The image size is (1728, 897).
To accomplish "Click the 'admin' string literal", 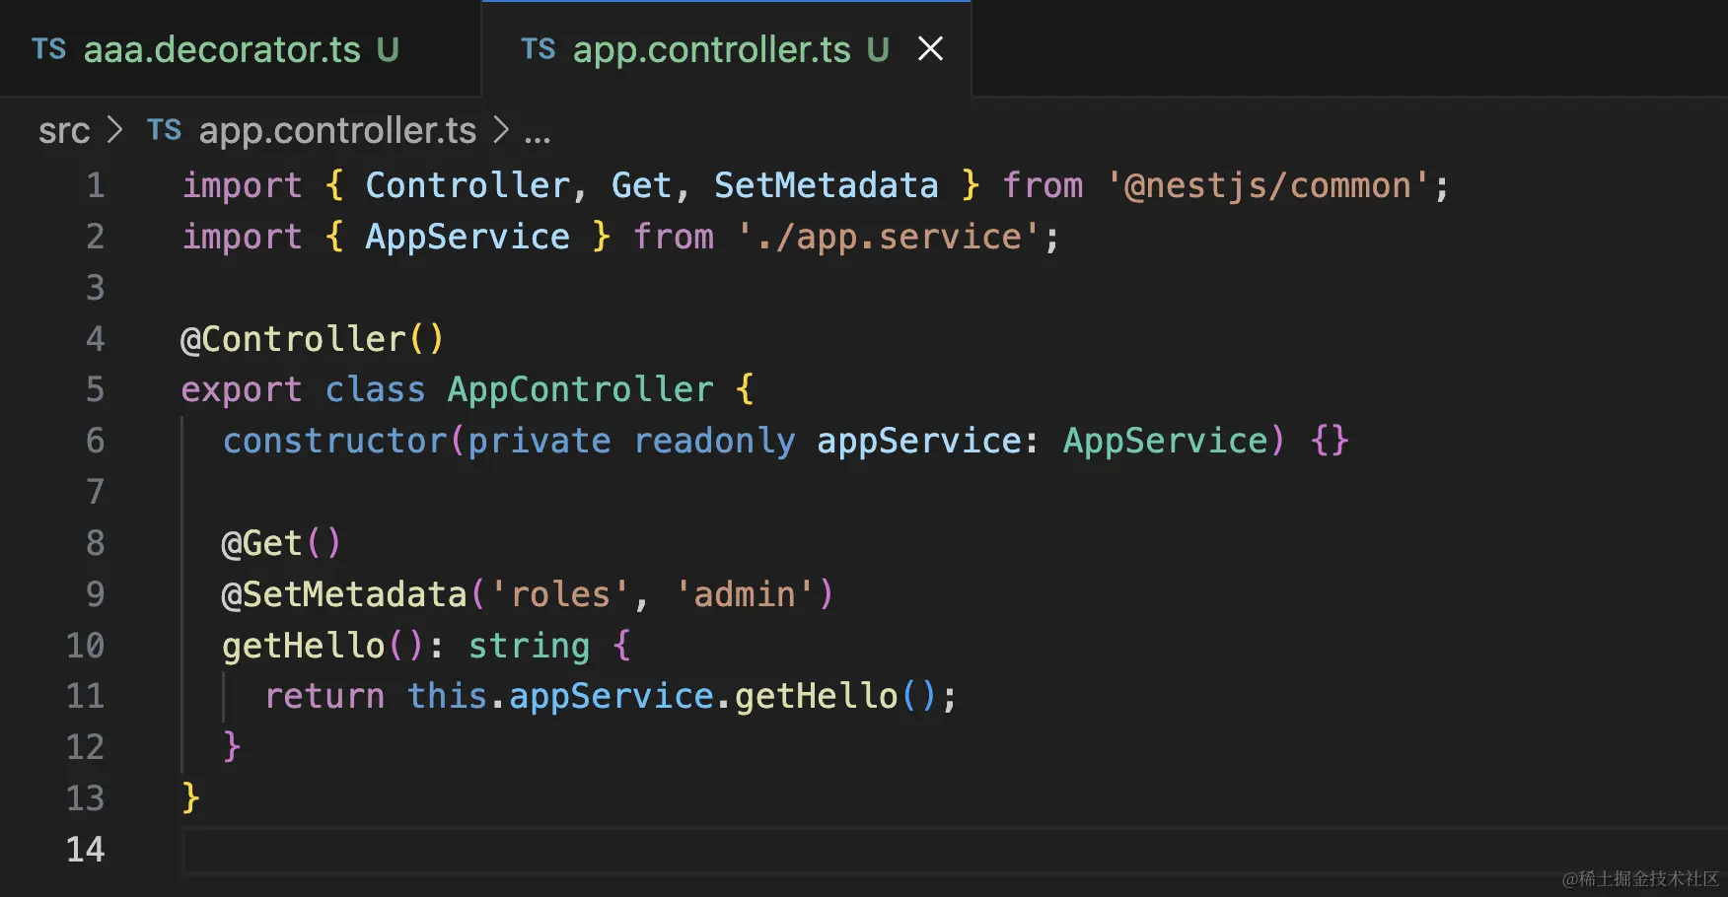I will coord(744,594).
